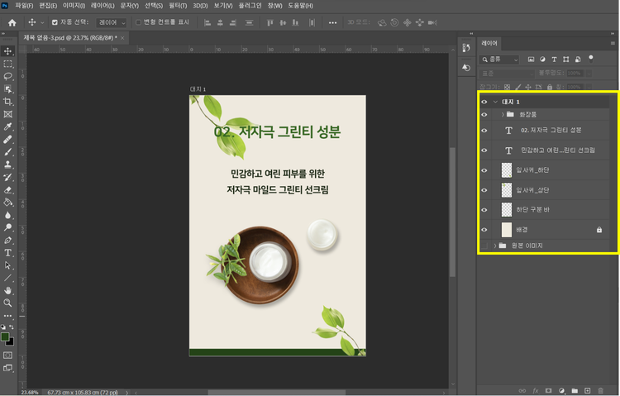Viewport: 620px width, 396px height.
Task: Enable 변형 컨트롤 표시 checkbox
Action: click(x=138, y=22)
